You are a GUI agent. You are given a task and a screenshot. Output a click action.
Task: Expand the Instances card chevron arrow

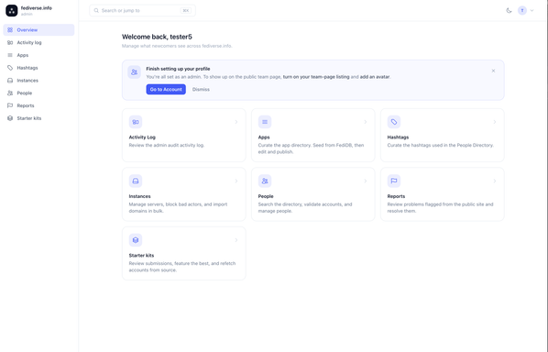point(236,181)
